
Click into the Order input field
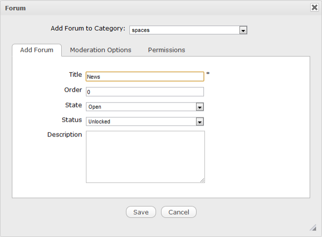tap(145, 92)
